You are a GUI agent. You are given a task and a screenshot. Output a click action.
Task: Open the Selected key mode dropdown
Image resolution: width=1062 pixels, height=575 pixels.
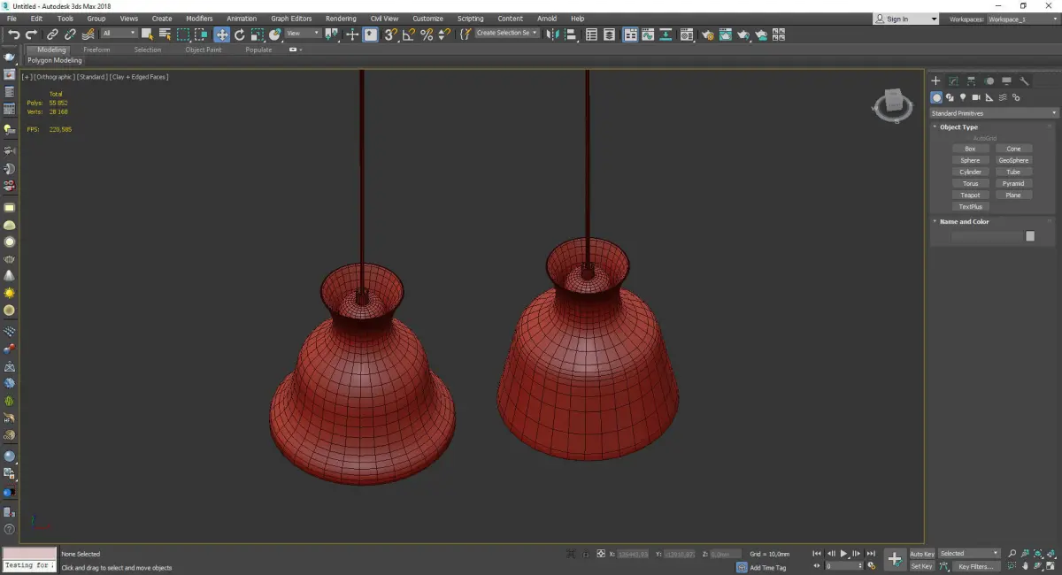(969, 554)
